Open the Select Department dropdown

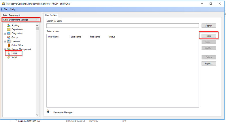(x=21, y=20)
